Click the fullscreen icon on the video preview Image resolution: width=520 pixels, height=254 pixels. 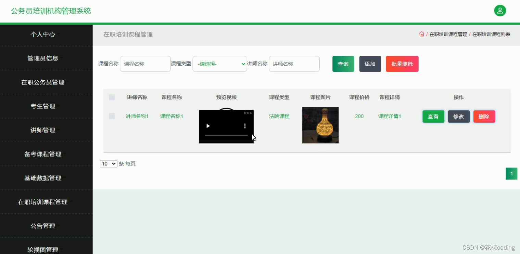251,113
